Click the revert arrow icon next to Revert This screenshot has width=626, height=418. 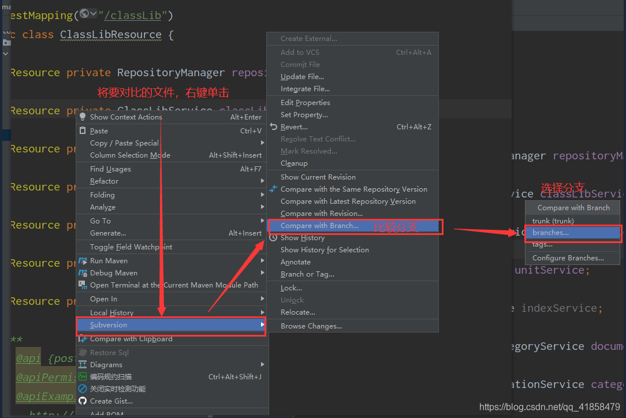point(274,126)
